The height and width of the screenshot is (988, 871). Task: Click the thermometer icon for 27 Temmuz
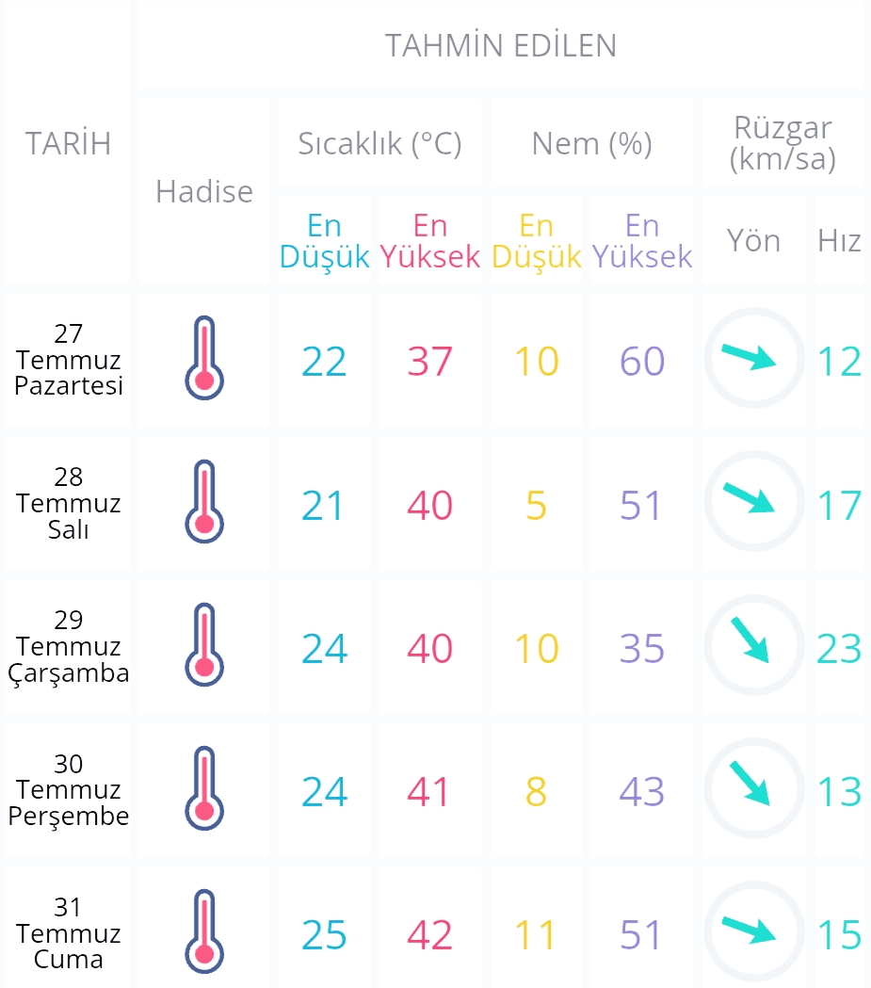[x=204, y=358]
